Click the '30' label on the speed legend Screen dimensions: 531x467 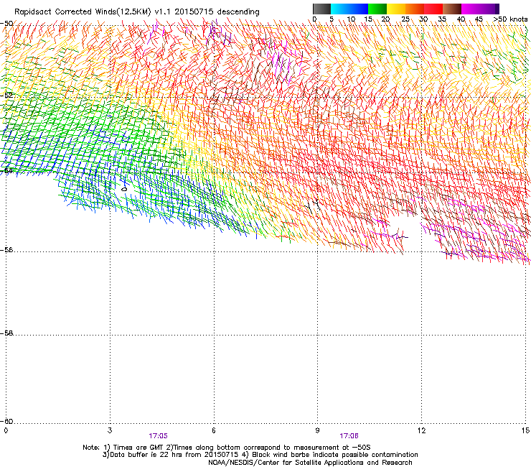pos(423,19)
